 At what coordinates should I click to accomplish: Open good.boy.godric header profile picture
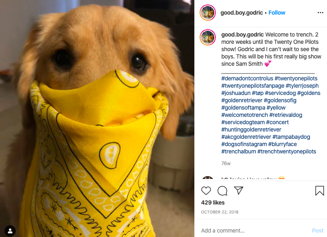tap(208, 13)
